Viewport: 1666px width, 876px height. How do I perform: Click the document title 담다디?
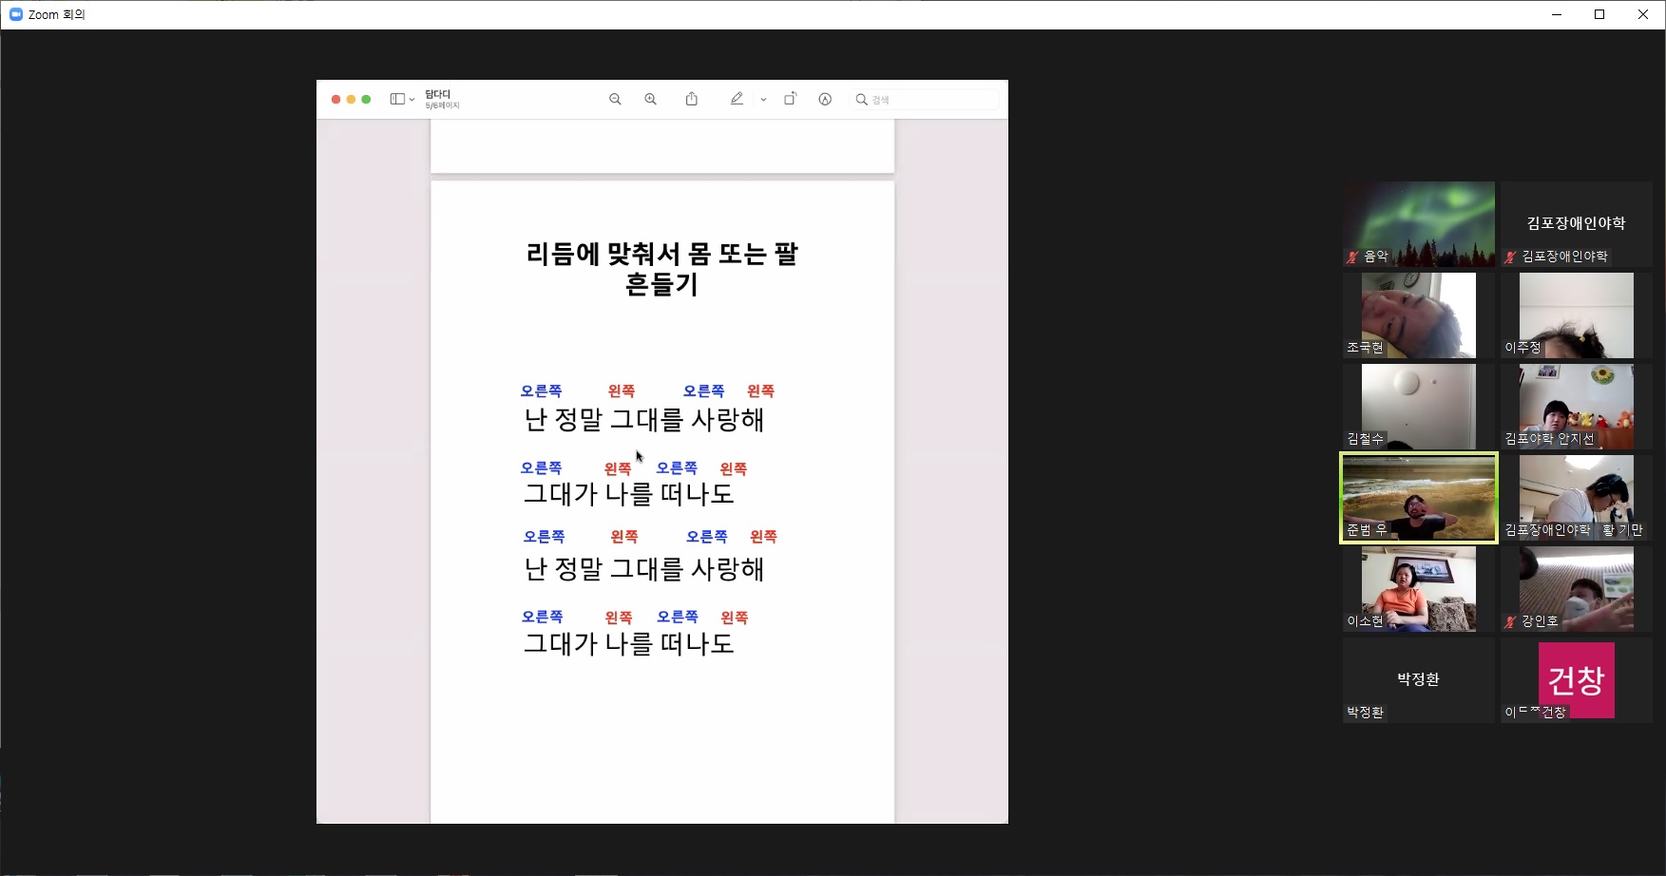click(437, 94)
